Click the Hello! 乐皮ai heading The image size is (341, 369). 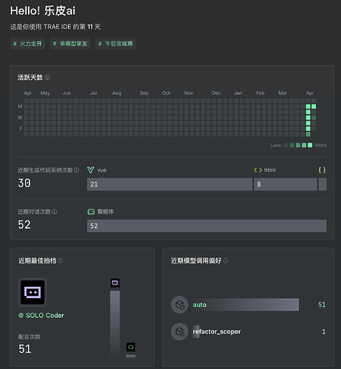click(x=43, y=11)
